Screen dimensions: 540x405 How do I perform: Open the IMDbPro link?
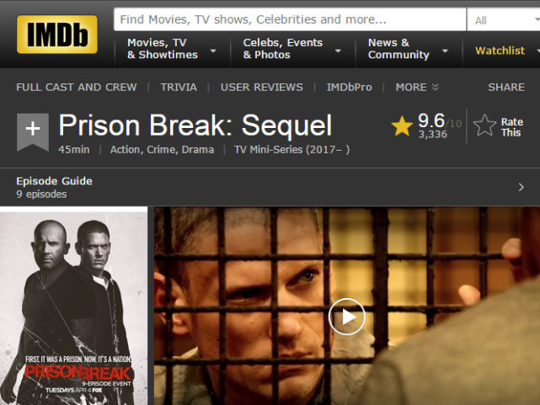click(x=350, y=87)
